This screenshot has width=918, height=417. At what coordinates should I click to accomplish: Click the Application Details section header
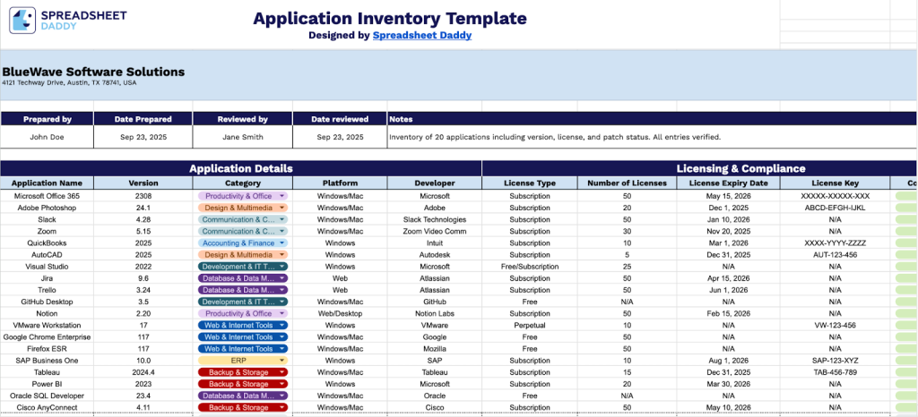point(240,168)
